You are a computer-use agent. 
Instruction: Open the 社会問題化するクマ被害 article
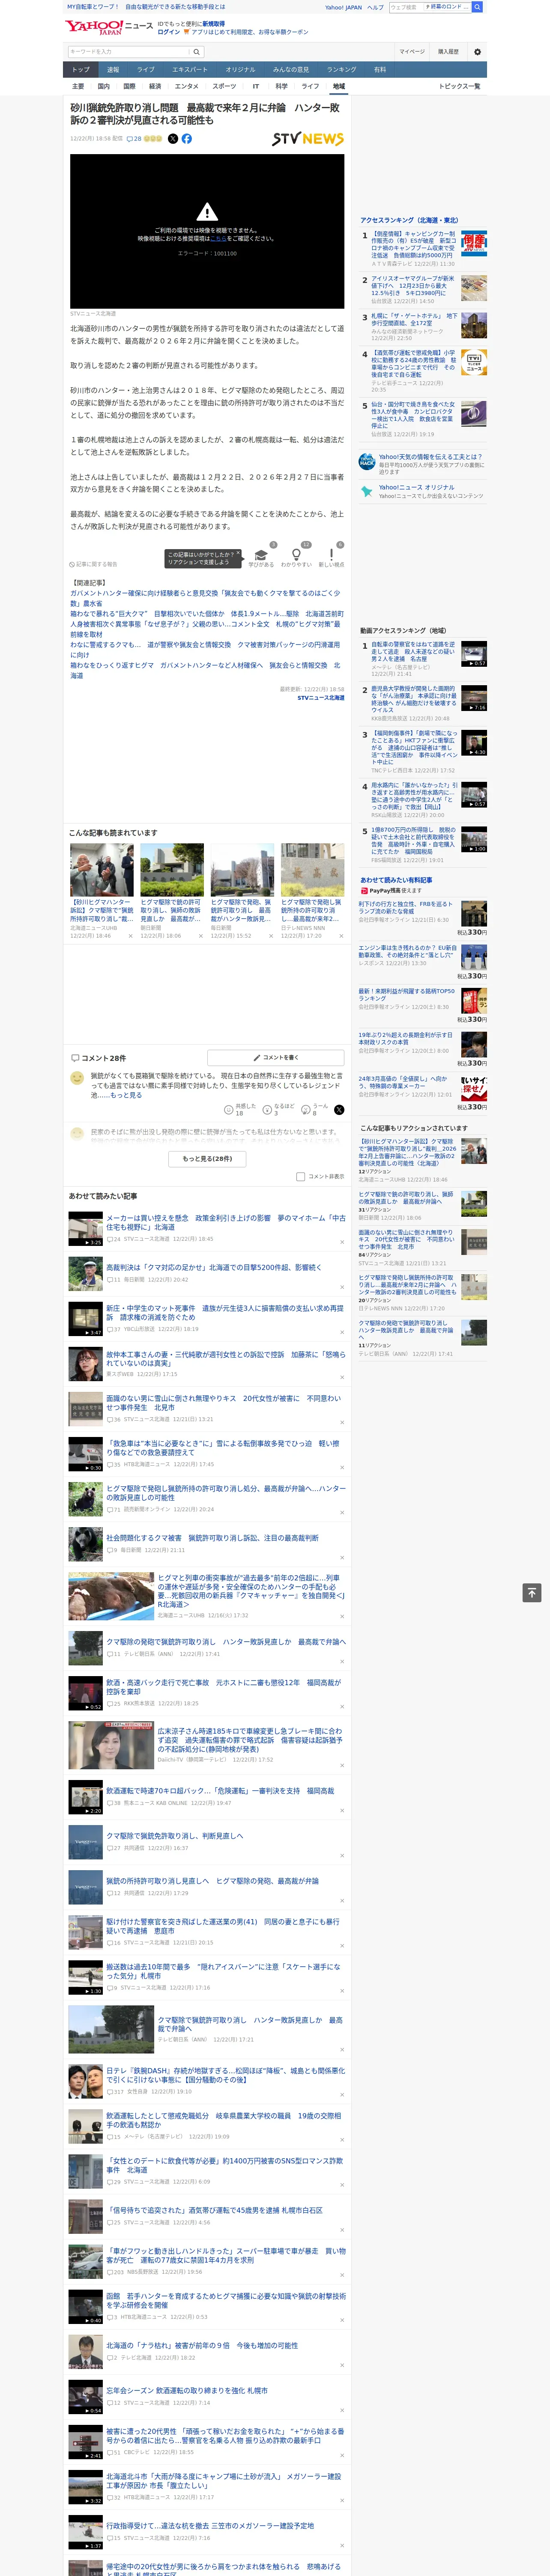[212, 1538]
